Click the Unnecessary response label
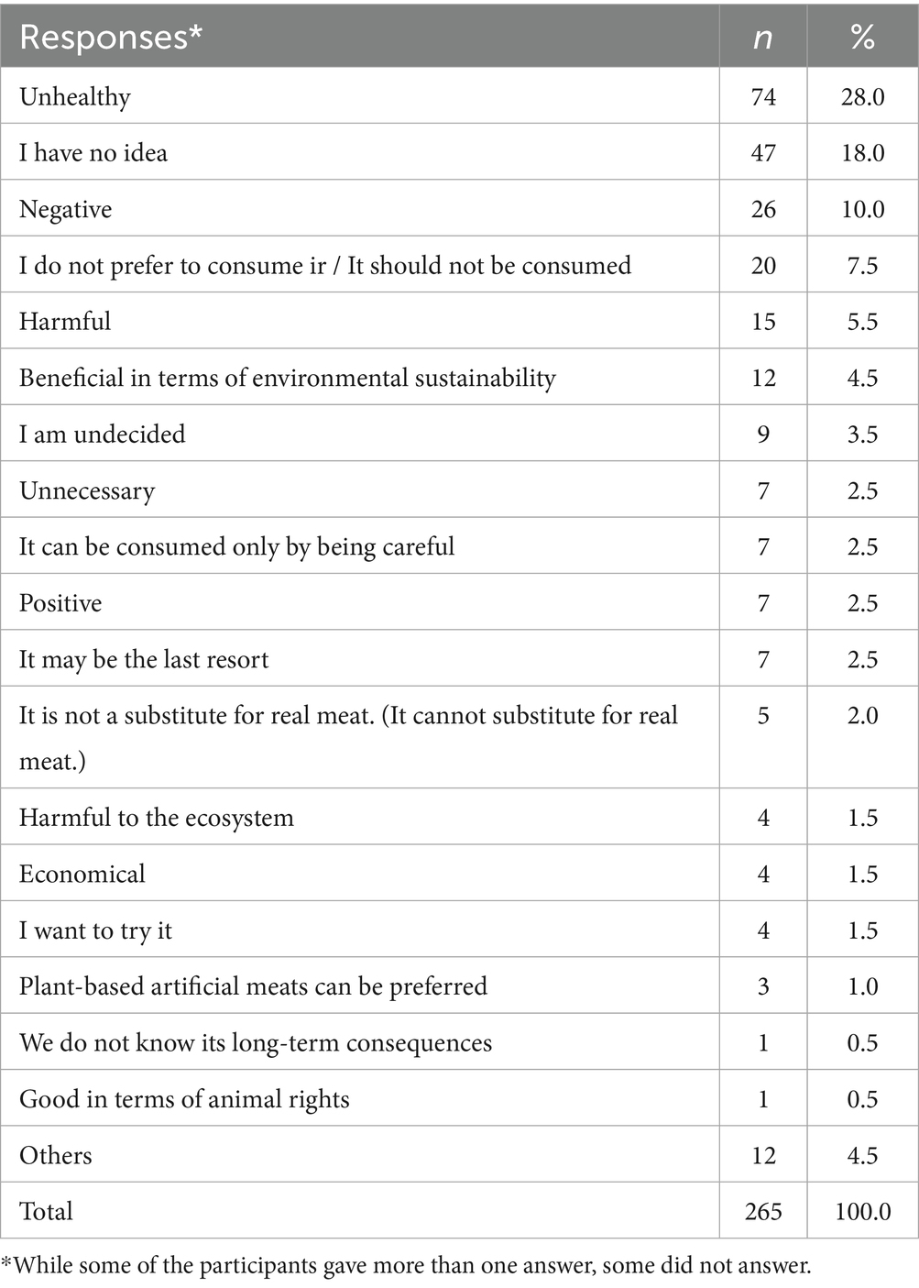 [87, 490]
